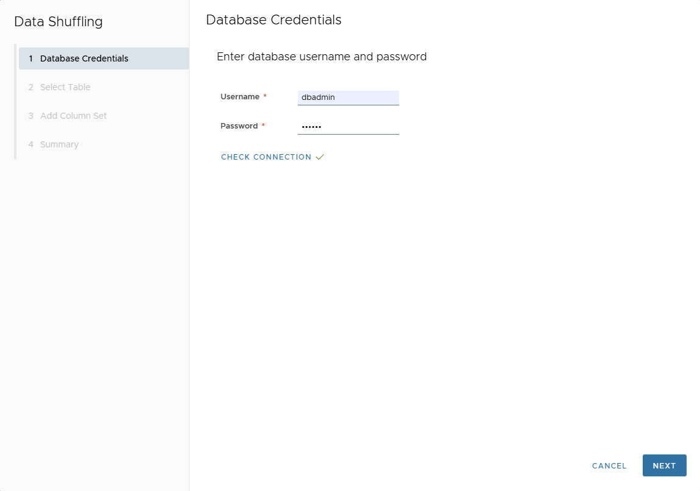Click the red asterisk beside Password
700x491 pixels.
pyautogui.click(x=263, y=126)
